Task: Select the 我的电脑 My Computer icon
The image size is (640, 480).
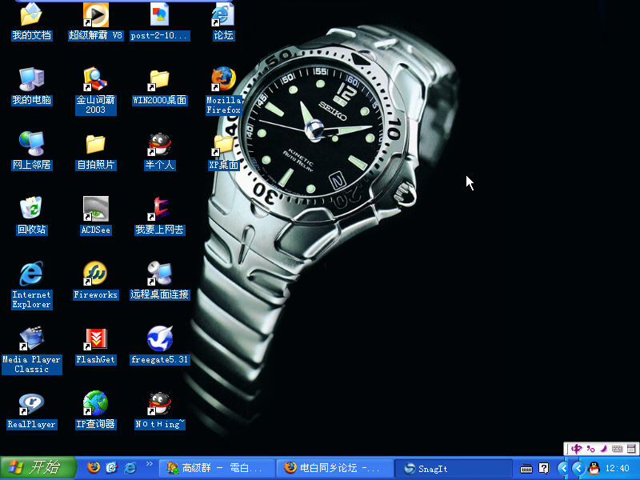Action: pos(31,80)
